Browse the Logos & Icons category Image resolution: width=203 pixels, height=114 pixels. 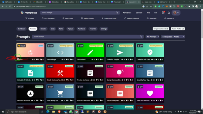[x=68, y=18]
